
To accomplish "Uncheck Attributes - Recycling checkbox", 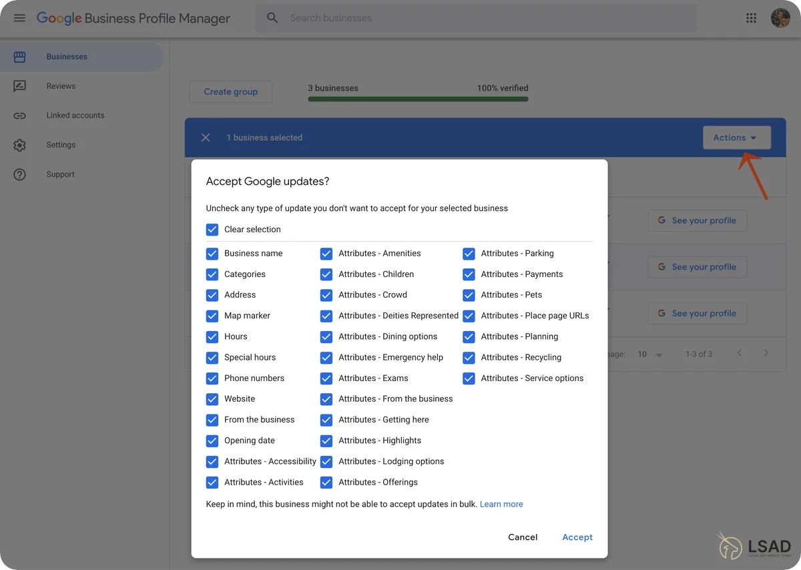I will [x=469, y=358].
